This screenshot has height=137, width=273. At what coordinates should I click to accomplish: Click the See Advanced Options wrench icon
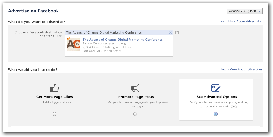(x=216, y=88)
